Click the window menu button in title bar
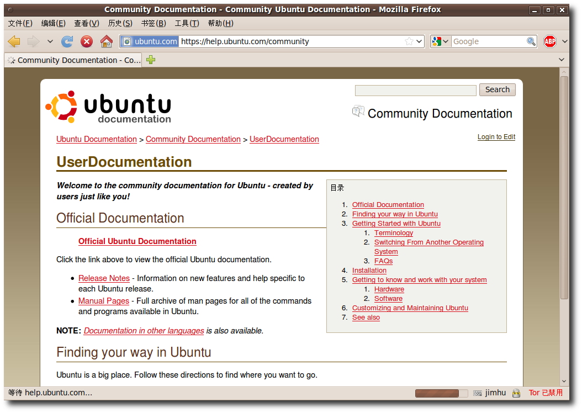 point(10,10)
